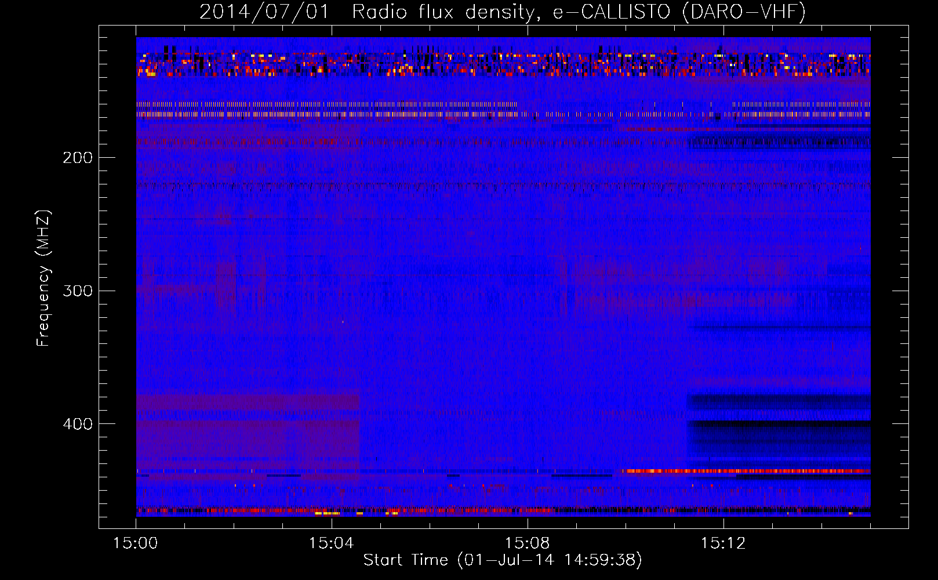Click the "Frequency (MHZ)" axis label

[x=44, y=278]
